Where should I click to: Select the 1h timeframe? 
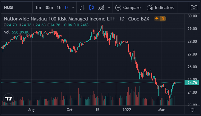pyautogui.click(x=59, y=7)
